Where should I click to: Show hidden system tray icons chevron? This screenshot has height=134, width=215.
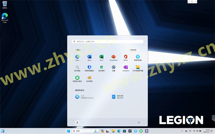(182, 131)
